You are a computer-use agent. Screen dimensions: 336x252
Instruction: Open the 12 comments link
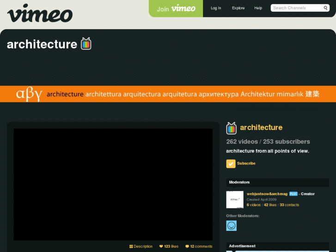[x=201, y=246]
